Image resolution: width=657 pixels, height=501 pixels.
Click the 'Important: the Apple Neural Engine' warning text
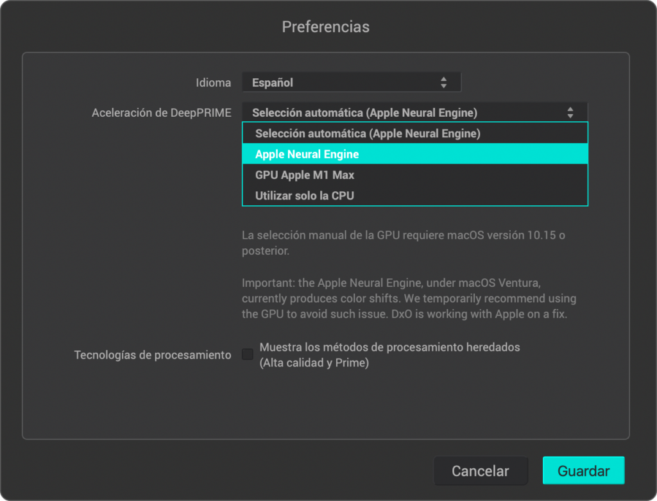[409, 298]
